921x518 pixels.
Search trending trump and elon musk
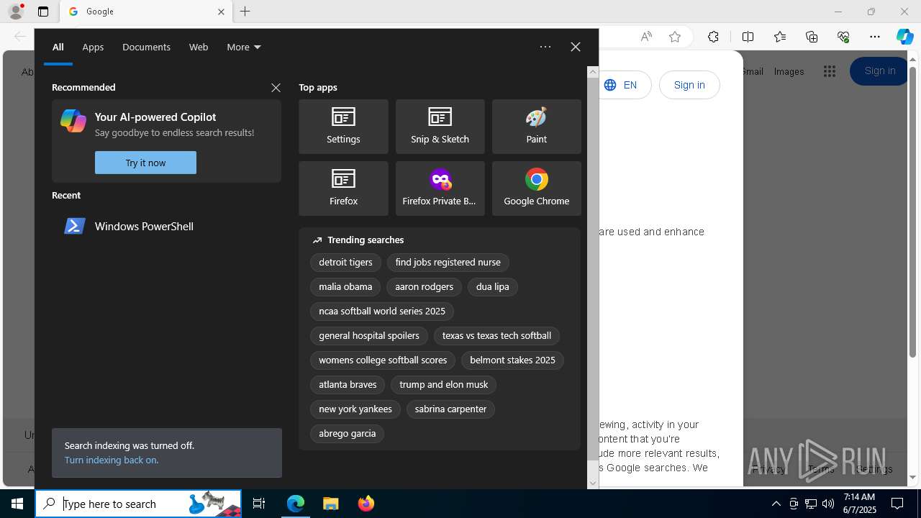coord(443,385)
